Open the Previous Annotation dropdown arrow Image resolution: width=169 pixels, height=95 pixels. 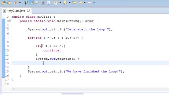[x=70, y=3]
